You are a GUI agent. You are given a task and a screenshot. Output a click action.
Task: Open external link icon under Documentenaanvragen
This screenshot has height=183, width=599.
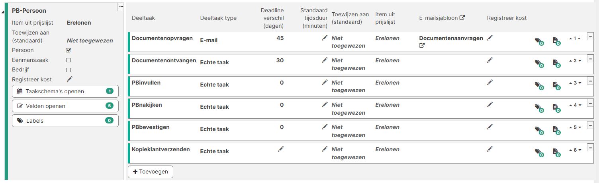tap(422, 46)
